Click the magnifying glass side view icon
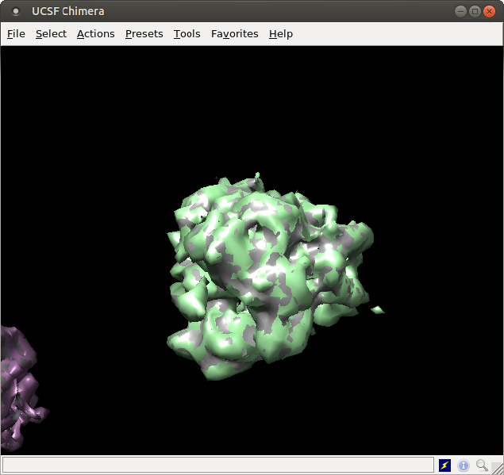The height and width of the screenshot is (475, 504). click(x=482, y=465)
